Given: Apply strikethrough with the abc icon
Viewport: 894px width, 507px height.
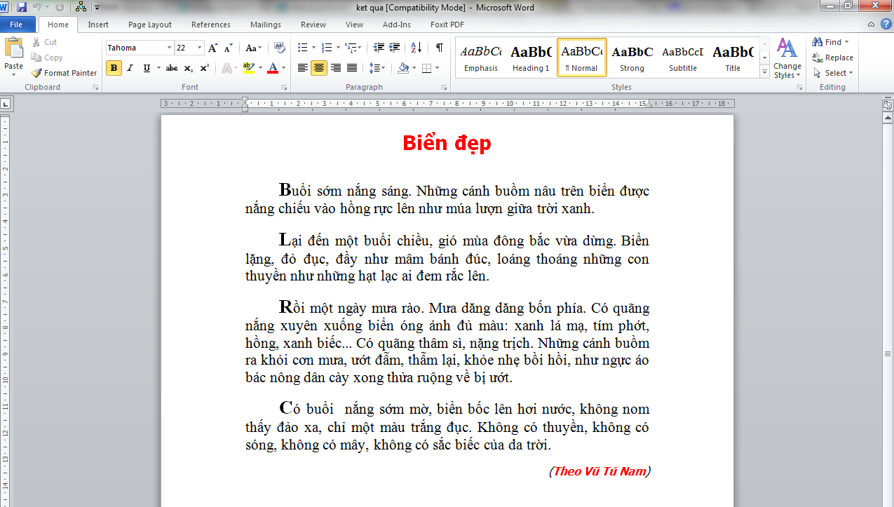Looking at the screenshot, I should coord(172,68).
